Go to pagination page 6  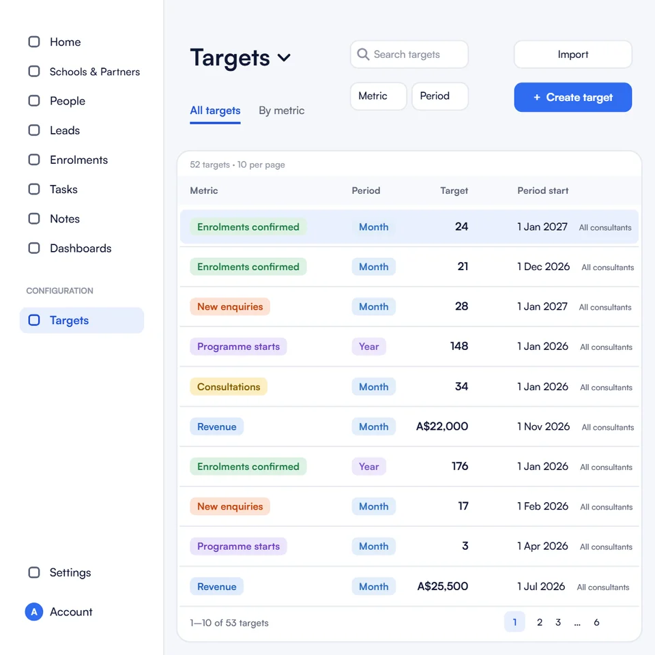pyautogui.click(x=596, y=622)
